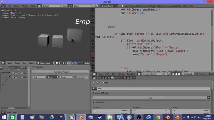Open the Blender Game engine dropdown
This screenshot has height=120, width=214.
109,6
